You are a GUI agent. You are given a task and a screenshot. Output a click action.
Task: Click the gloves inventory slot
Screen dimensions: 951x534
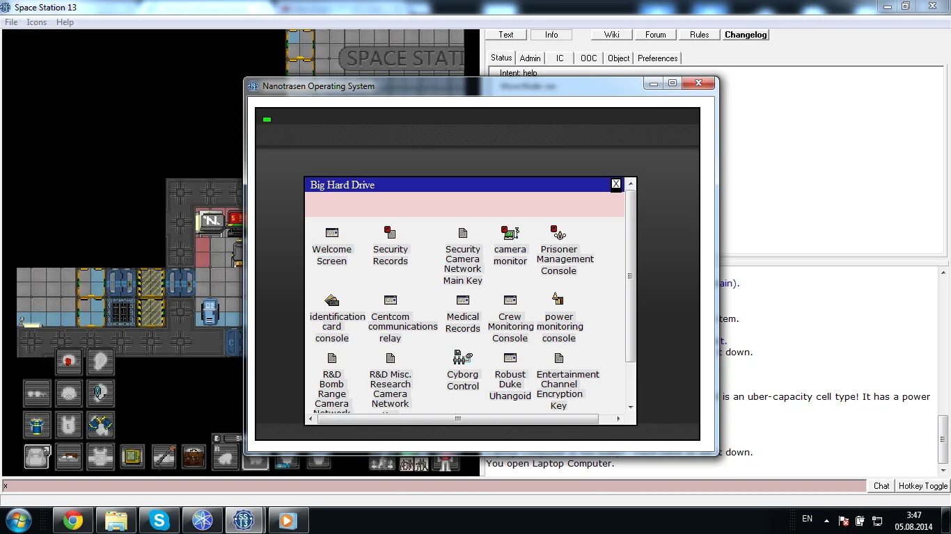(101, 425)
